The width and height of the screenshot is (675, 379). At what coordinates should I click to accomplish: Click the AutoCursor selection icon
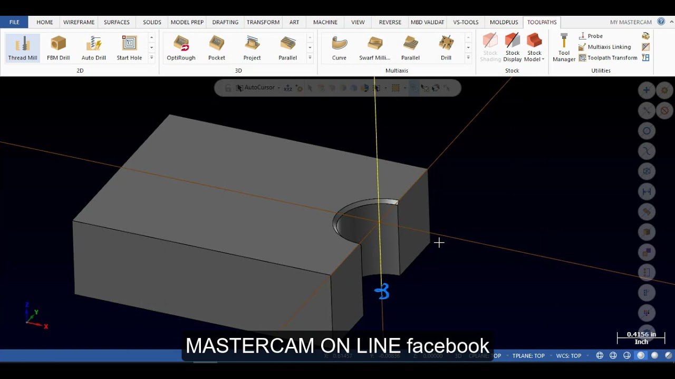(x=240, y=88)
